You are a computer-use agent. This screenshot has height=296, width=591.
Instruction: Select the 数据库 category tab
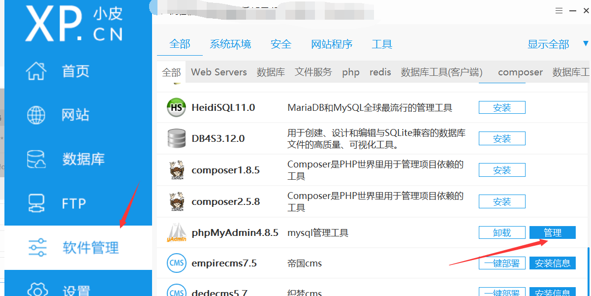pyautogui.click(x=271, y=72)
